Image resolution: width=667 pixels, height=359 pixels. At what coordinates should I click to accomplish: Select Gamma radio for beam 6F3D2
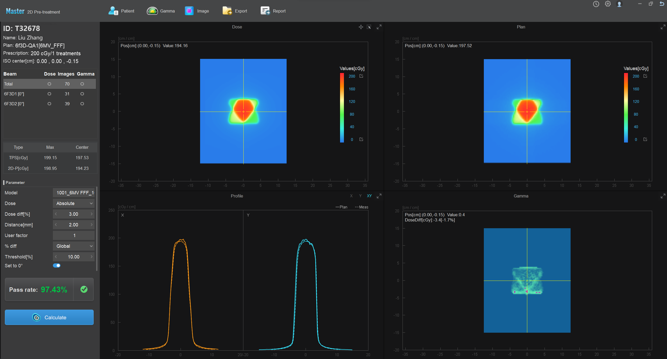click(x=82, y=104)
